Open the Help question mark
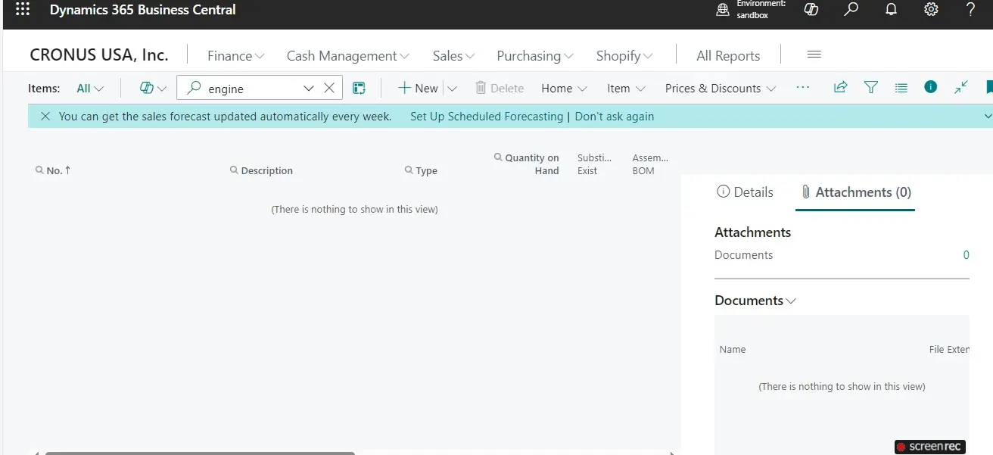993x455 pixels. click(x=970, y=10)
